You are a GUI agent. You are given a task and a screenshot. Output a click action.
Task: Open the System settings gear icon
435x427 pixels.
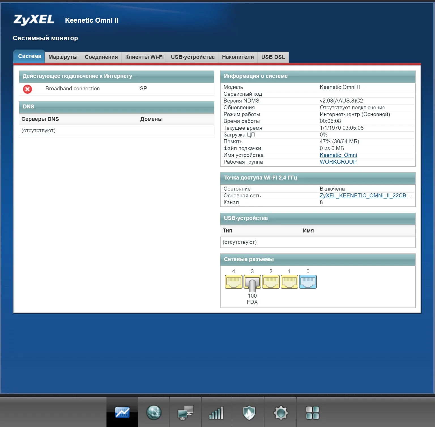click(x=281, y=413)
